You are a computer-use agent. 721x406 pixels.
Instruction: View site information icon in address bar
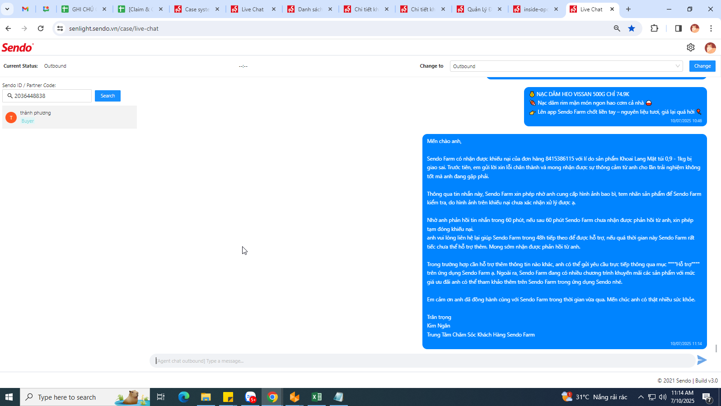(x=60, y=28)
